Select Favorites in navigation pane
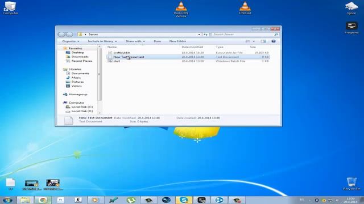Image resolution: width=364 pixels, height=204 pixels. pyautogui.click(x=75, y=48)
